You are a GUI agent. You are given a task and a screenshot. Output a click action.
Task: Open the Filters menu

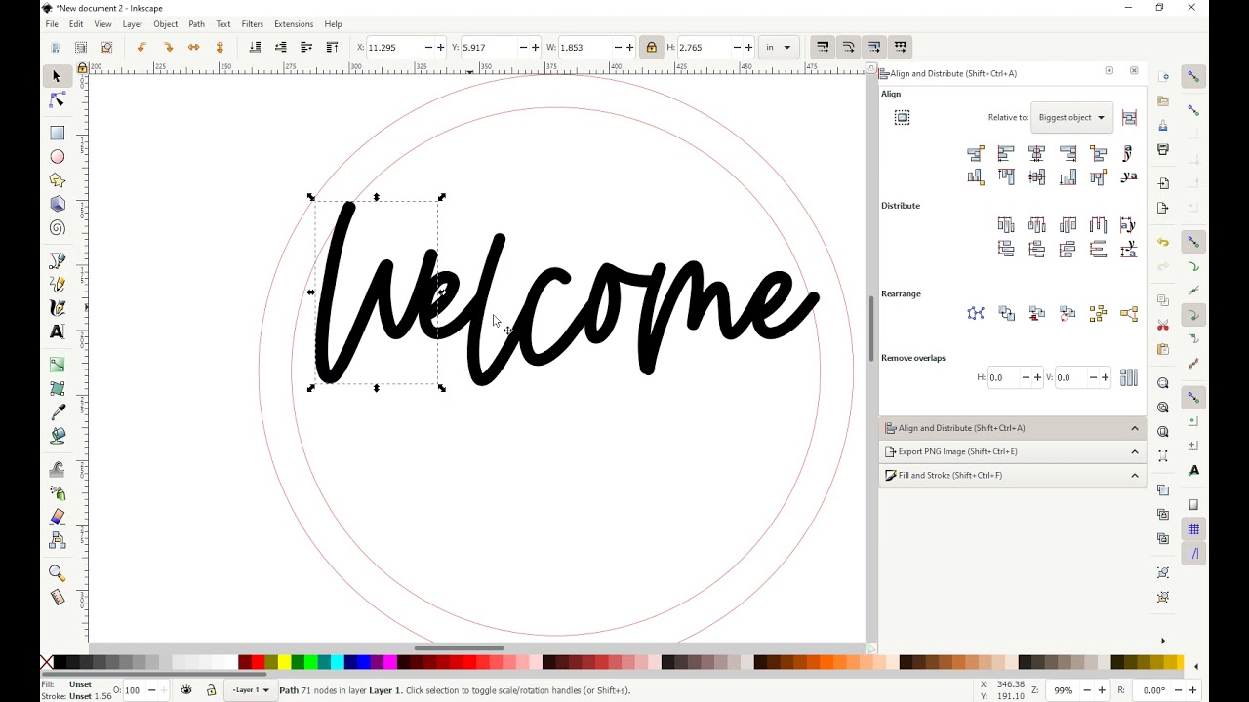253,24
